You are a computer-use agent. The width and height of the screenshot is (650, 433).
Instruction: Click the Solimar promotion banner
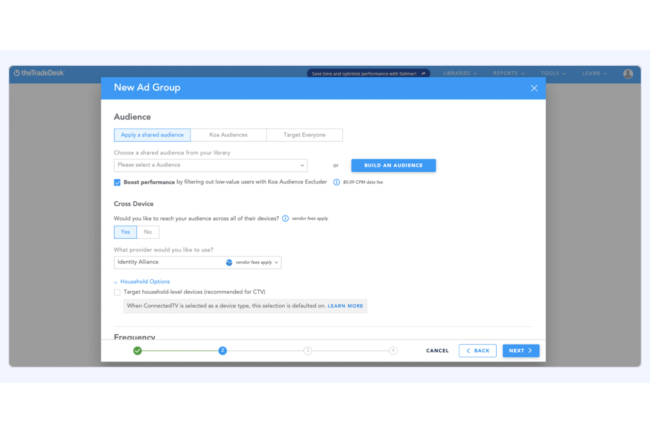[368, 74]
